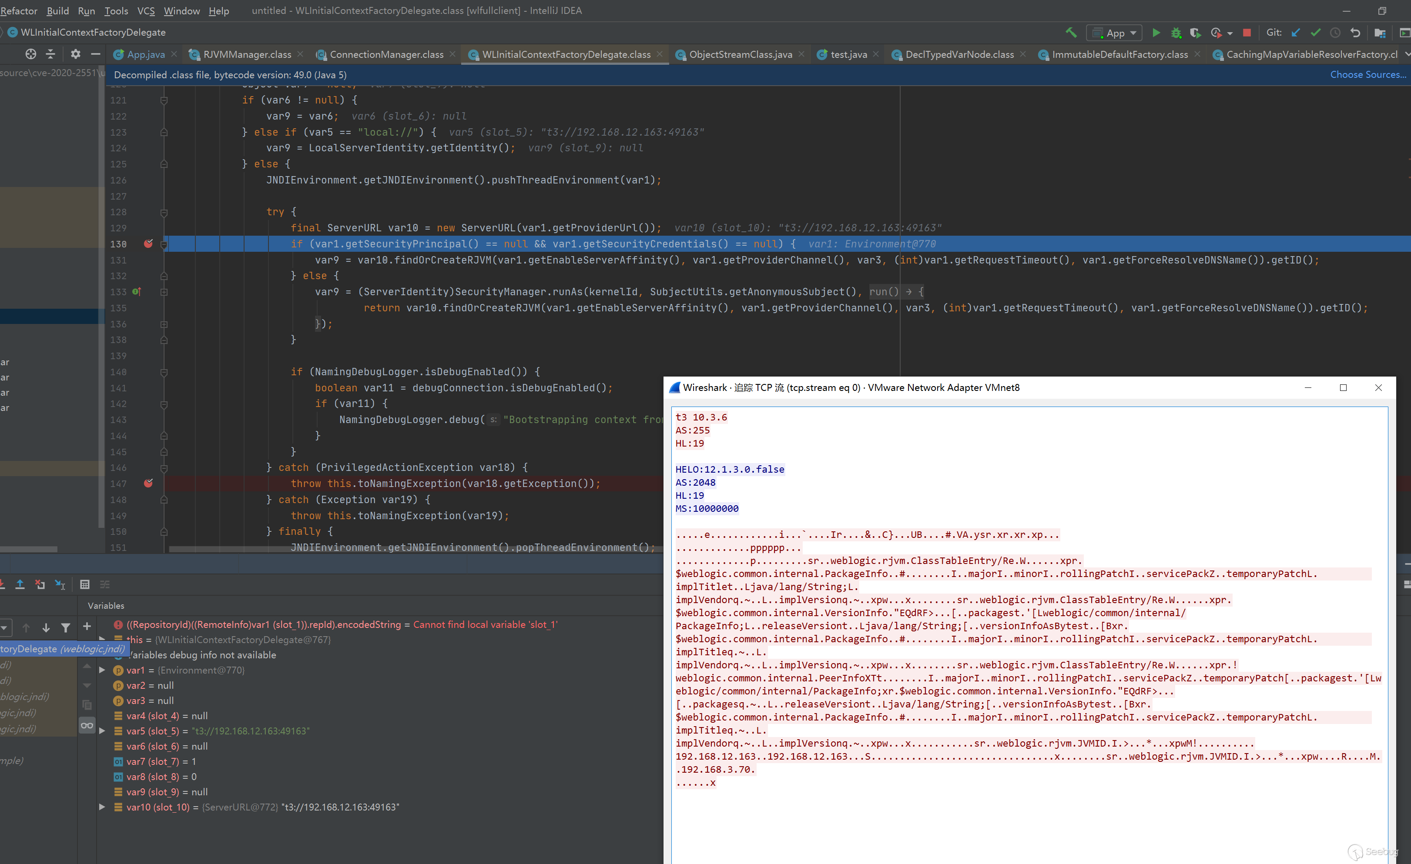Expand var1 Environment variable node
Screen dimensions: 1411x864
[102, 670]
